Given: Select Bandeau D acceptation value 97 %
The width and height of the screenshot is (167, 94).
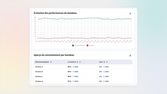Looking at the screenshot, I should [x=70, y=81].
